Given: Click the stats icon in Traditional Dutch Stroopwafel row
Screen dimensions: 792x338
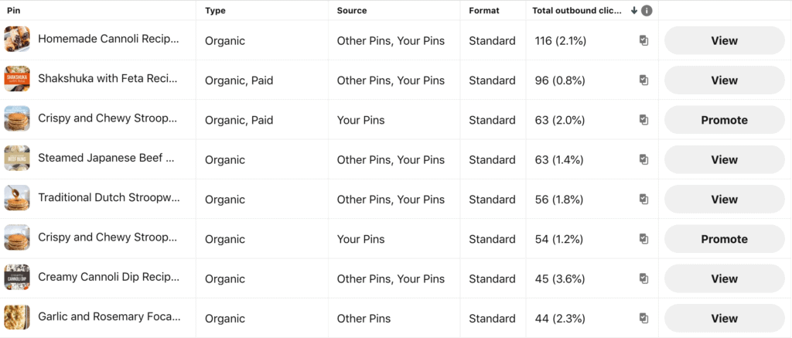Looking at the screenshot, I should pos(643,199).
